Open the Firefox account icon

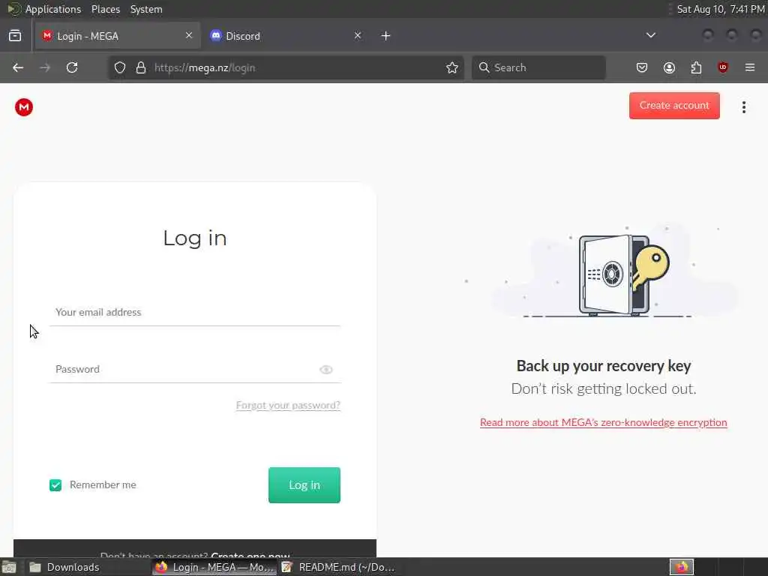[669, 67]
